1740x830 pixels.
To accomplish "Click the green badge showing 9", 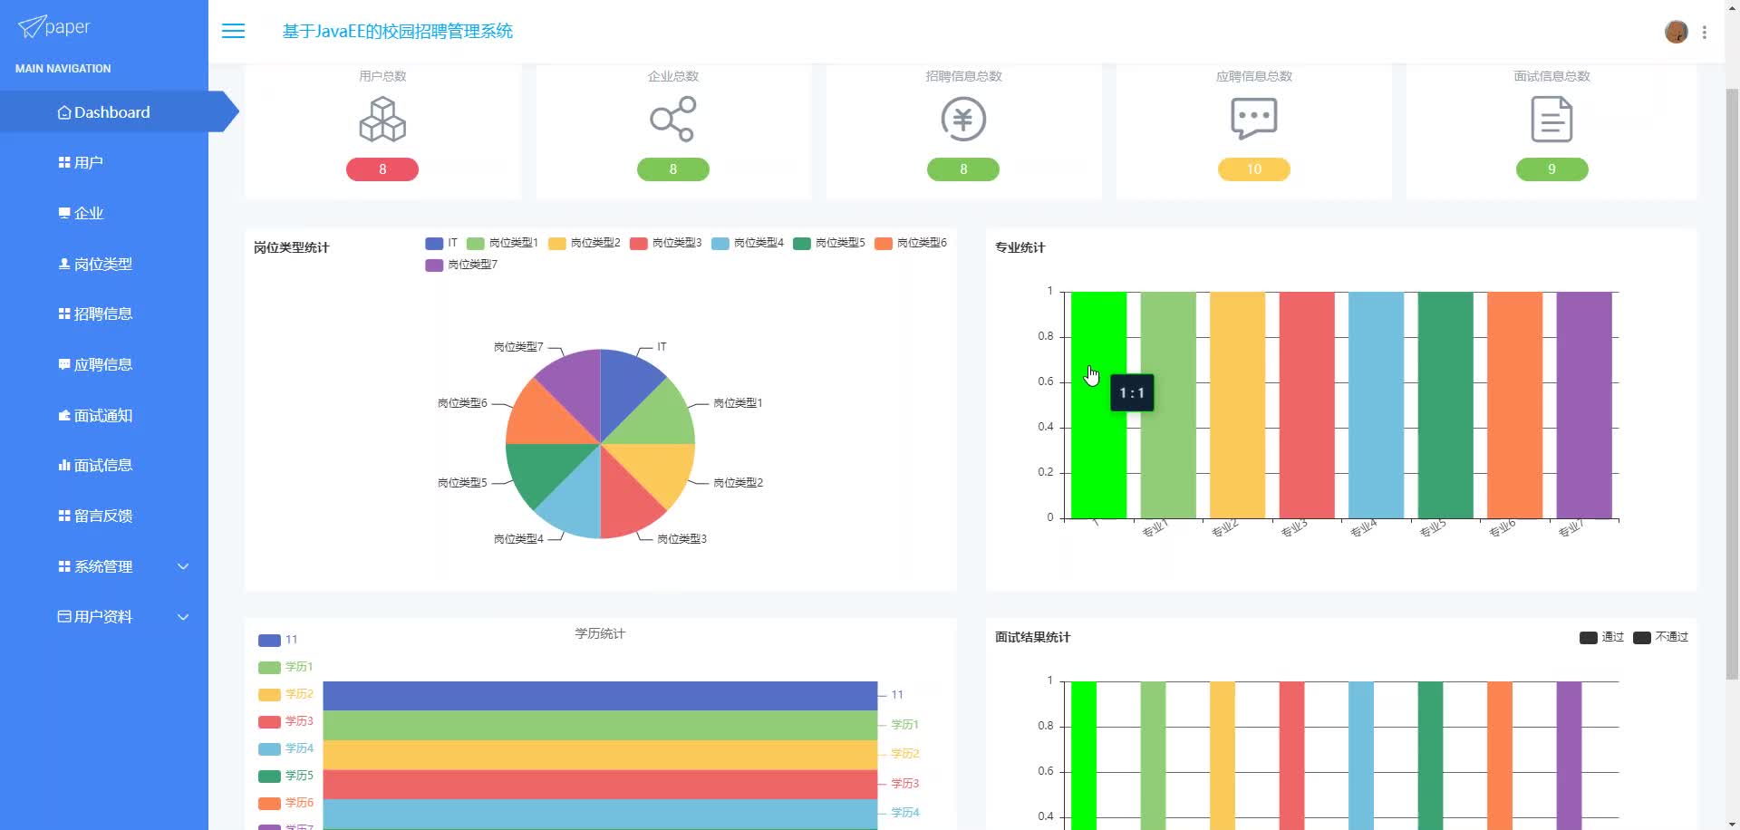I will pos(1551,169).
